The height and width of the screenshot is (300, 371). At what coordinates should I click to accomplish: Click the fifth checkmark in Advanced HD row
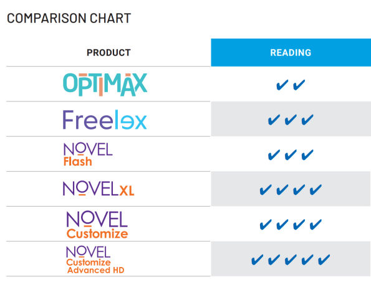[324, 260]
